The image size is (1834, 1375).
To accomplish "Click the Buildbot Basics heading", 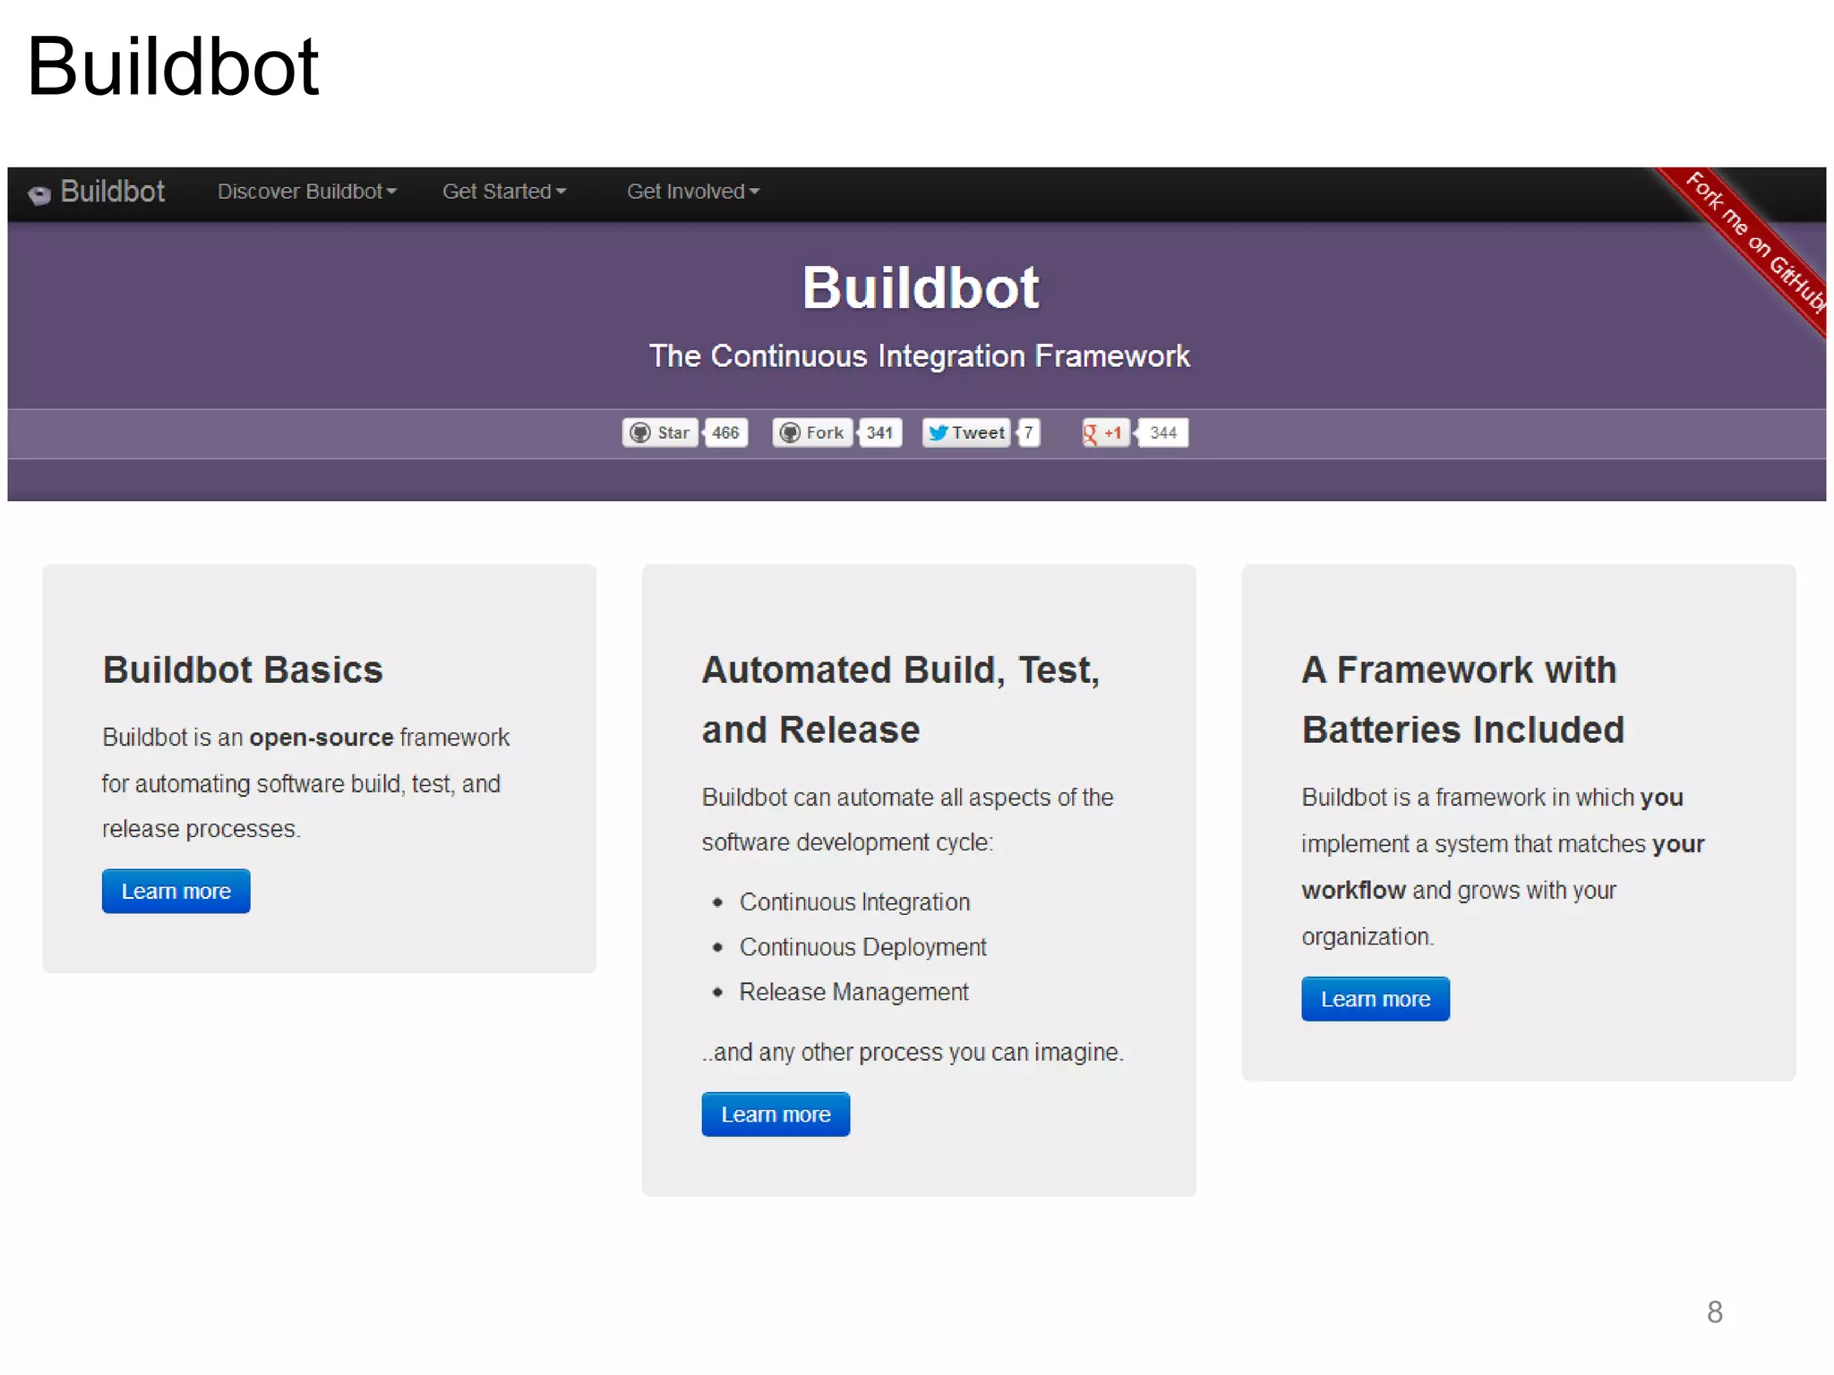I will click(x=243, y=670).
